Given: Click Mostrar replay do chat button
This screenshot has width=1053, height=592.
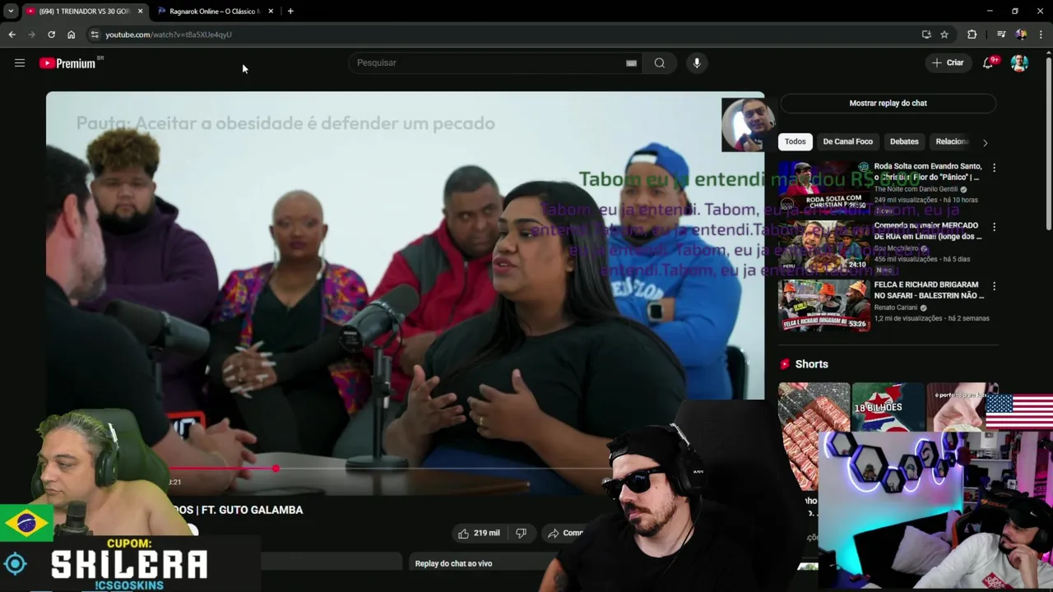Looking at the screenshot, I should (x=888, y=103).
